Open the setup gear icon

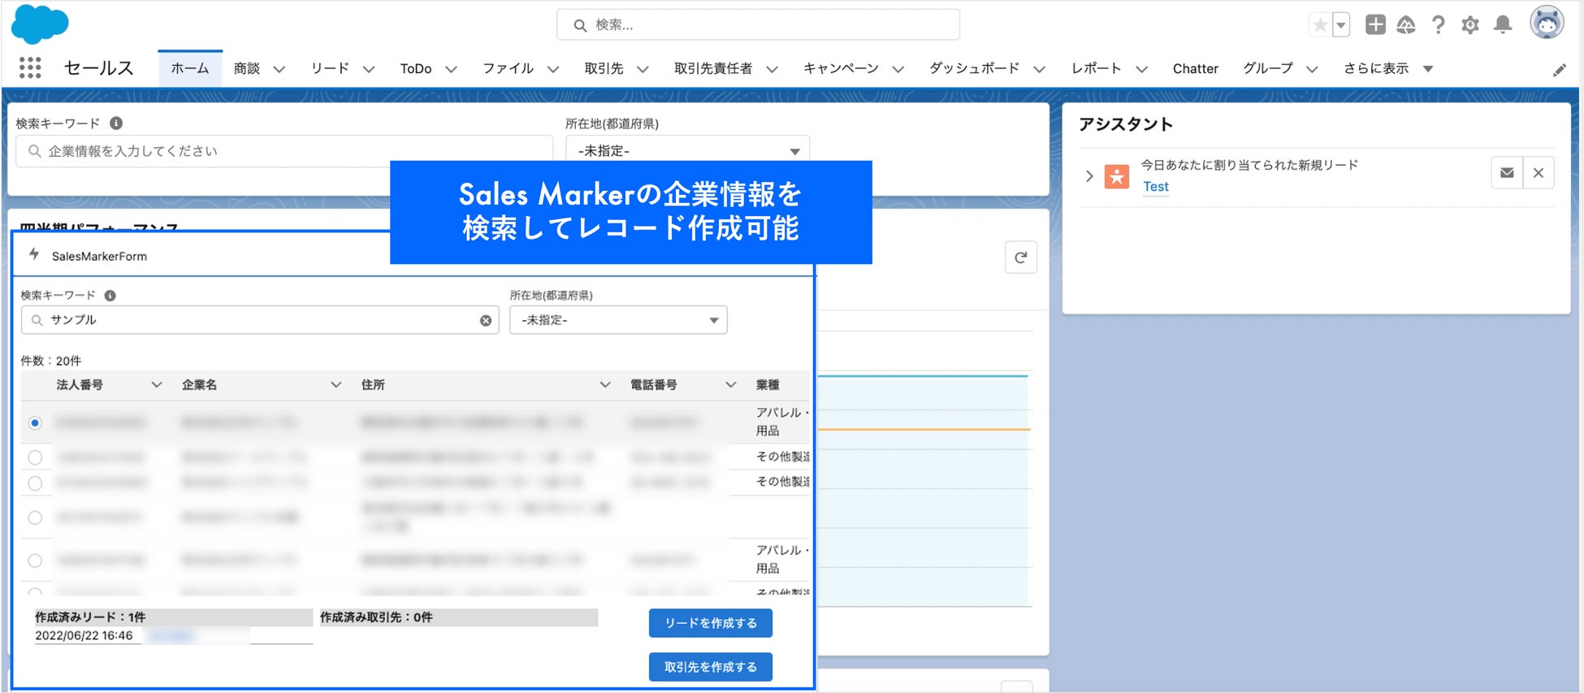click(1470, 25)
